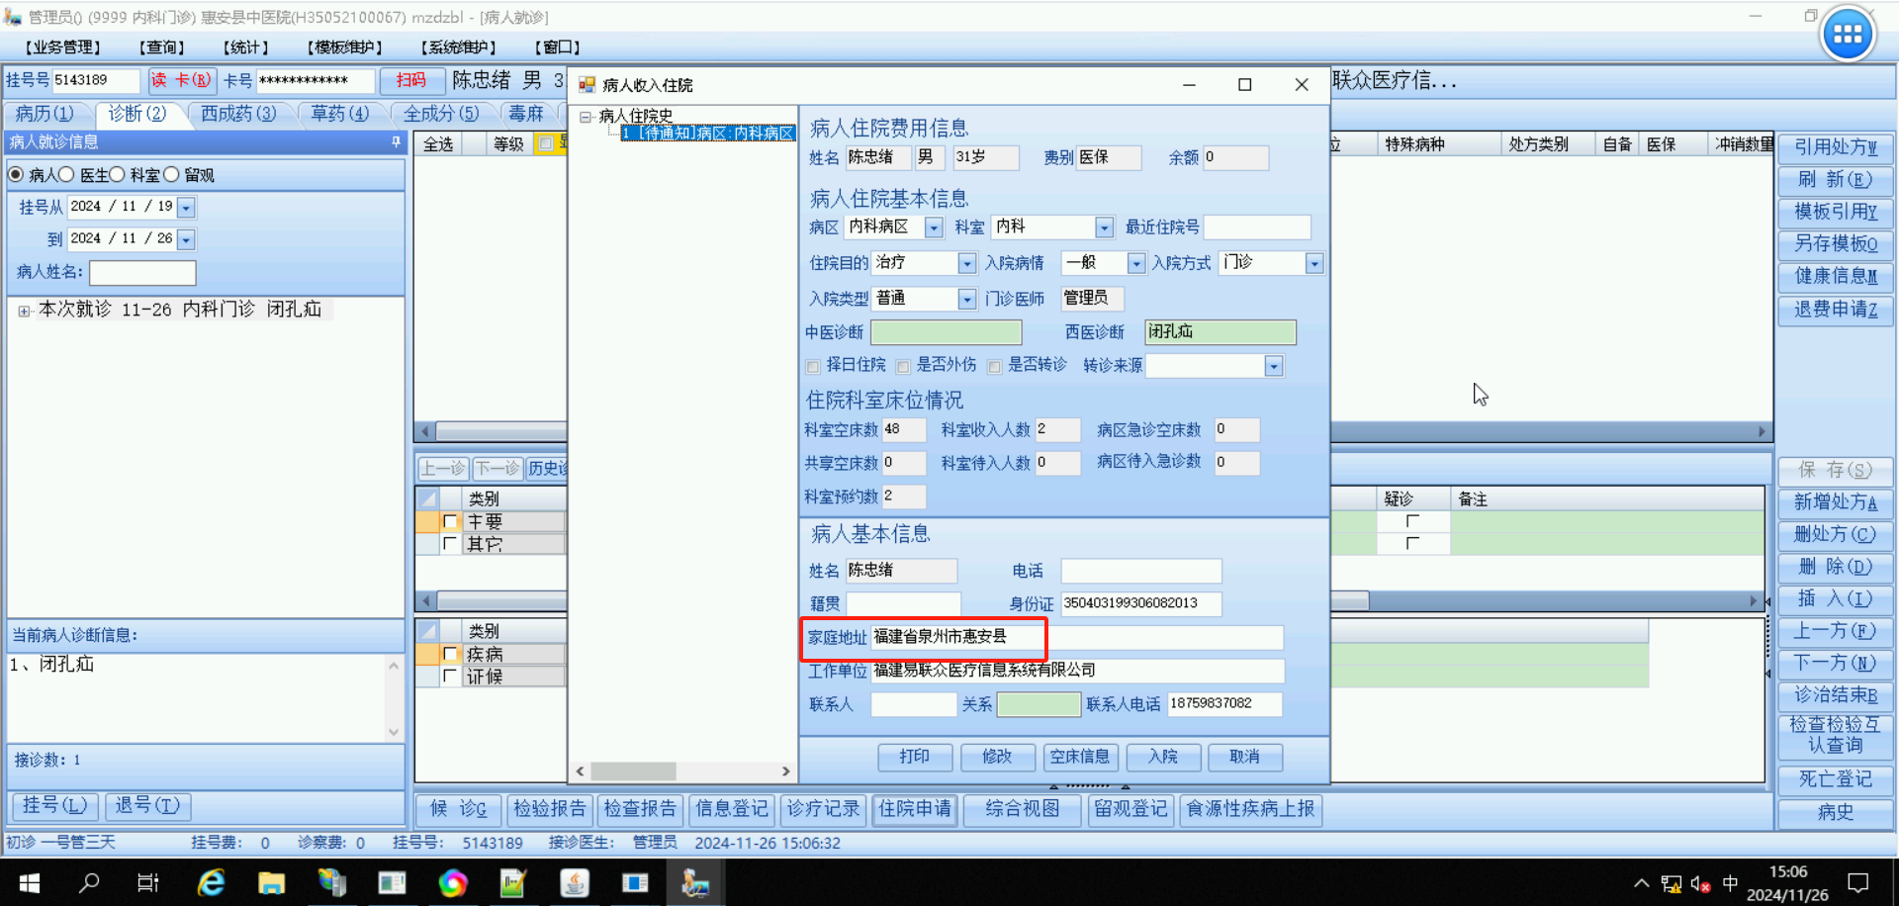Click the 打印 button in dialog

[915, 757]
